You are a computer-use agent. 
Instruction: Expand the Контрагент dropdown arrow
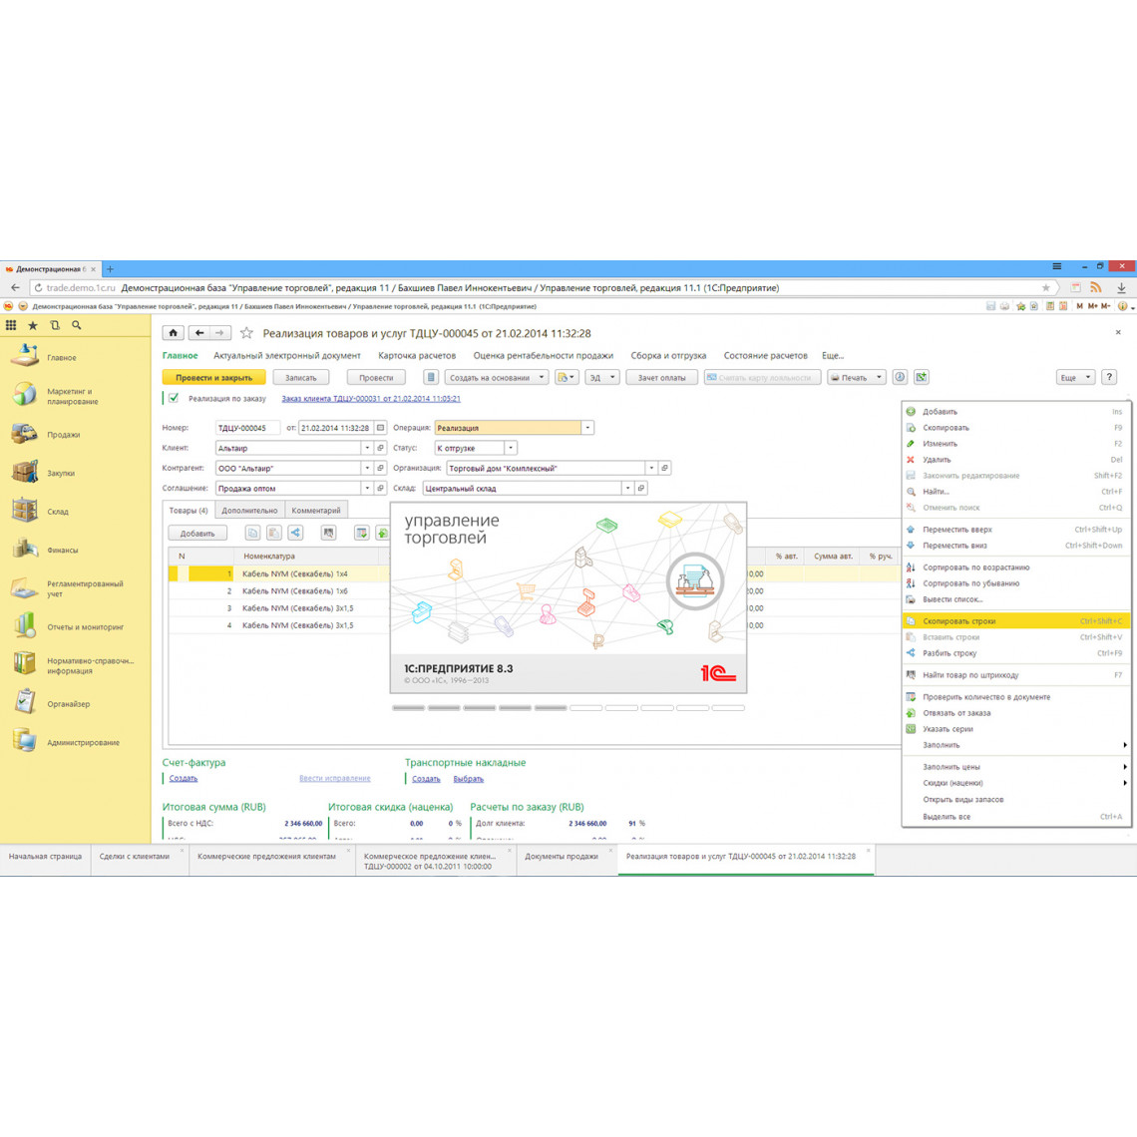[367, 469]
